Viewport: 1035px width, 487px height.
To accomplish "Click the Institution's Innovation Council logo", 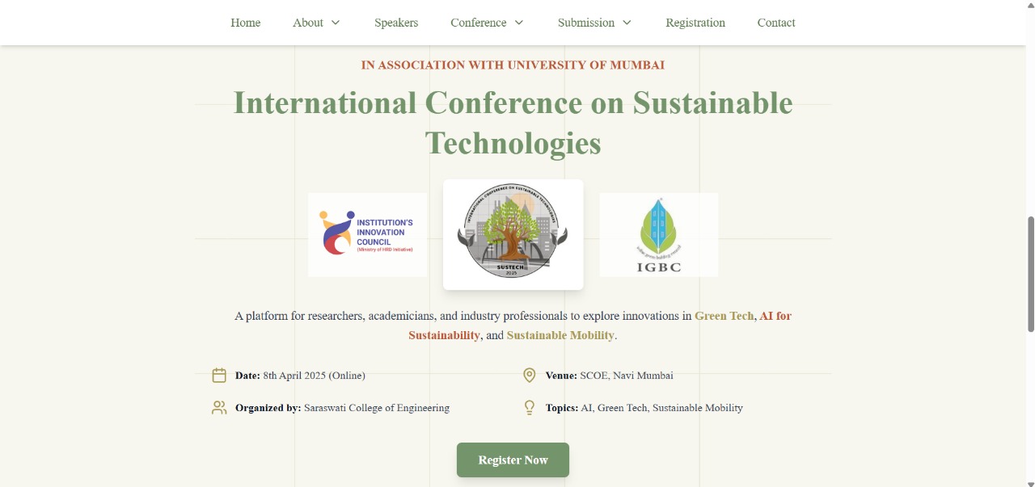I will pyautogui.click(x=368, y=235).
